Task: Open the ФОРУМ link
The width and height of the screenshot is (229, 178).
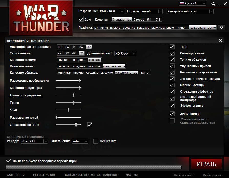Action: point(132,175)
